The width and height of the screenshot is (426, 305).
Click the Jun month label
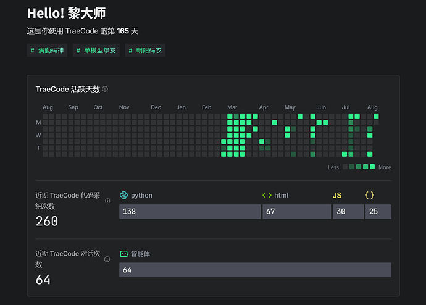coord(321,107)
